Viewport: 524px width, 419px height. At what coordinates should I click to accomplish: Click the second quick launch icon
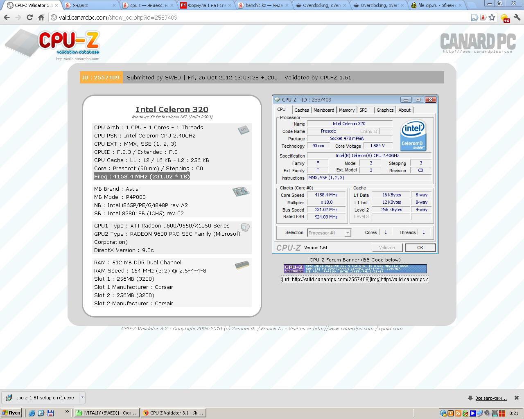tap(41, 413)
